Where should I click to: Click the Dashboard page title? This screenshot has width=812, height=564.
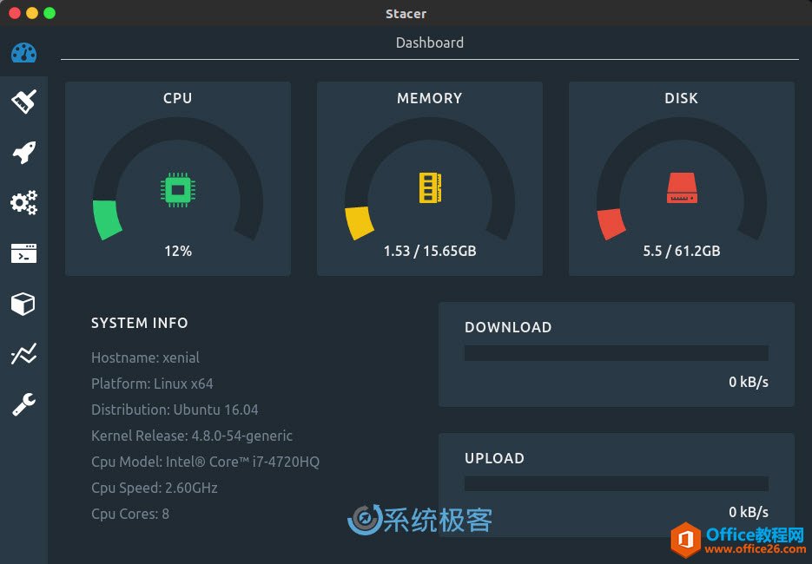(x=430, y=43)
